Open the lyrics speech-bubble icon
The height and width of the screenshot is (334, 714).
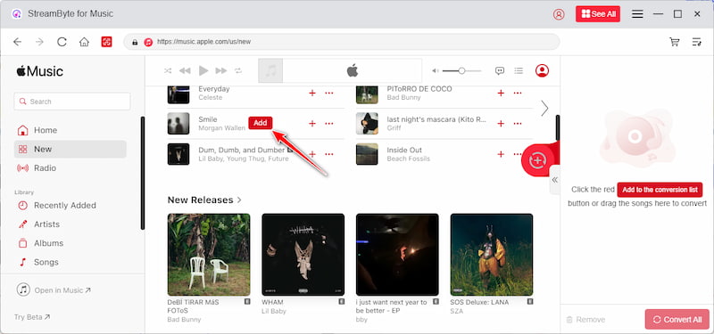point(500,70)
